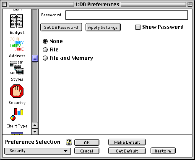Choose the File security option
The image size is (195, 160).
[45, 50]
